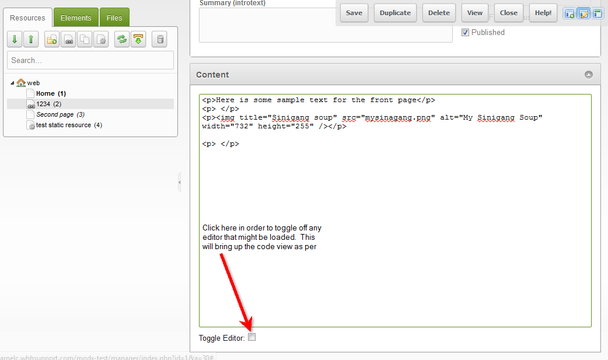The image size is (608, 360).
Task: Open the tree sort options icon
Action: pos(138,40)
